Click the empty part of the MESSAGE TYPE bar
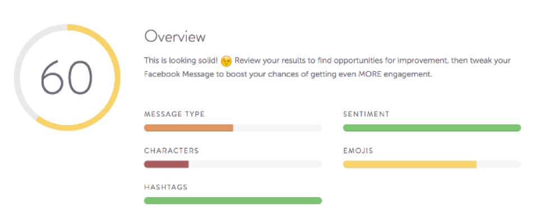Image resolution: width=547 pixels, height=219 pixels. tap(277, 128)
